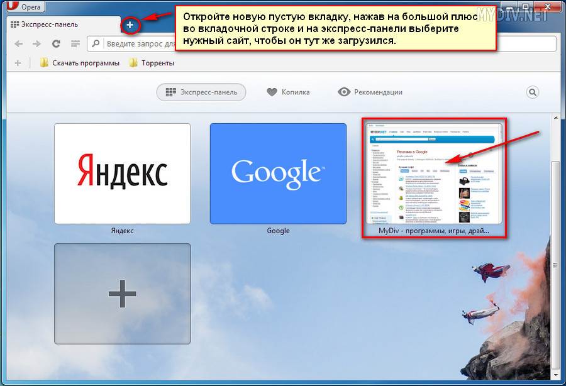Image resolution: width=566 pixels, height=386 pixels.
Task: Select the Экспресс-панель browser tab
Action: coord(64,25)
